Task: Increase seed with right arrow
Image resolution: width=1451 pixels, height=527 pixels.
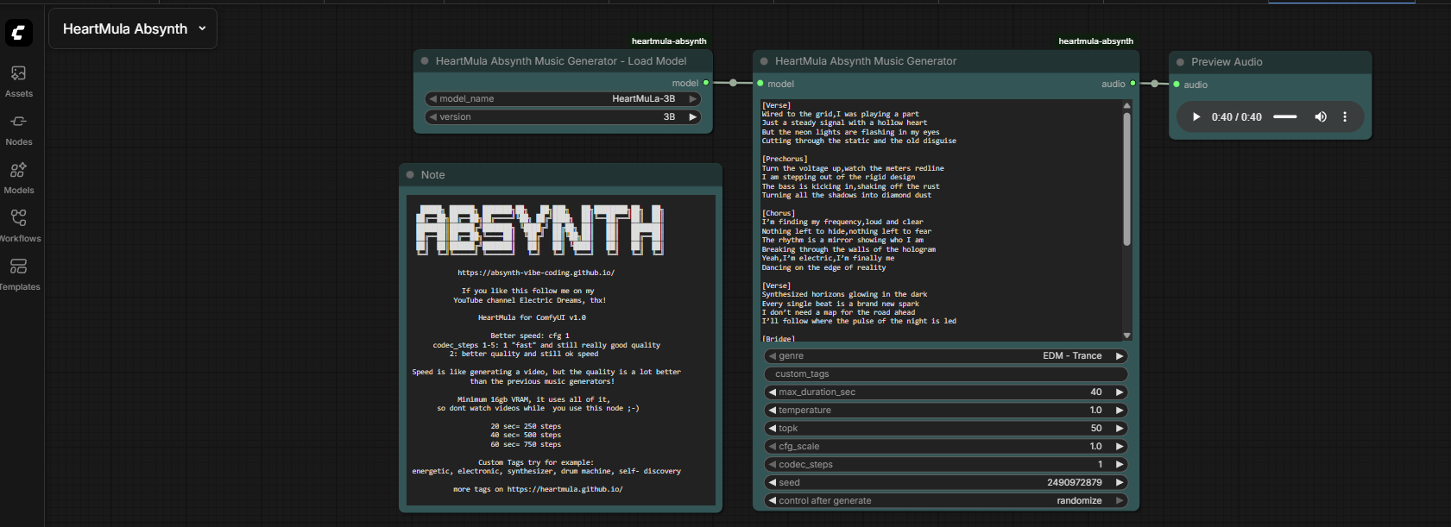Action: 1120,482
